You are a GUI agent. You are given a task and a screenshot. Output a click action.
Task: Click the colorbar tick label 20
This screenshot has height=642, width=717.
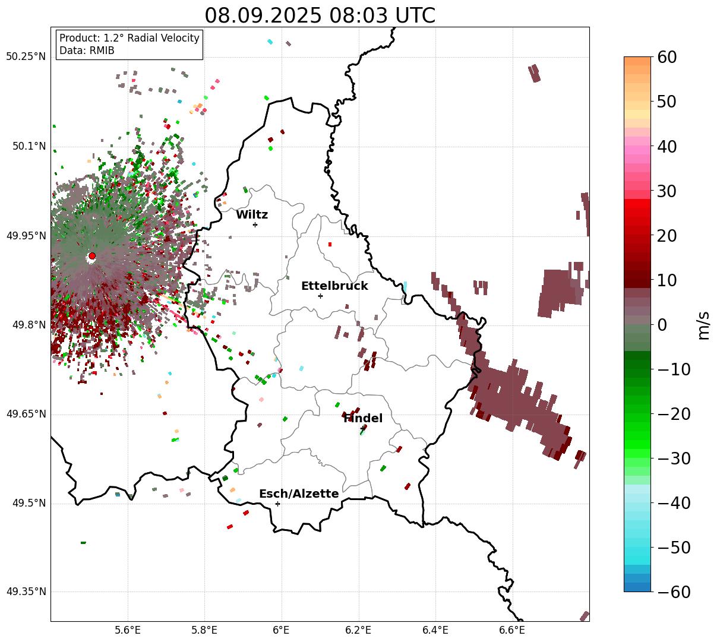coord(668,236)
